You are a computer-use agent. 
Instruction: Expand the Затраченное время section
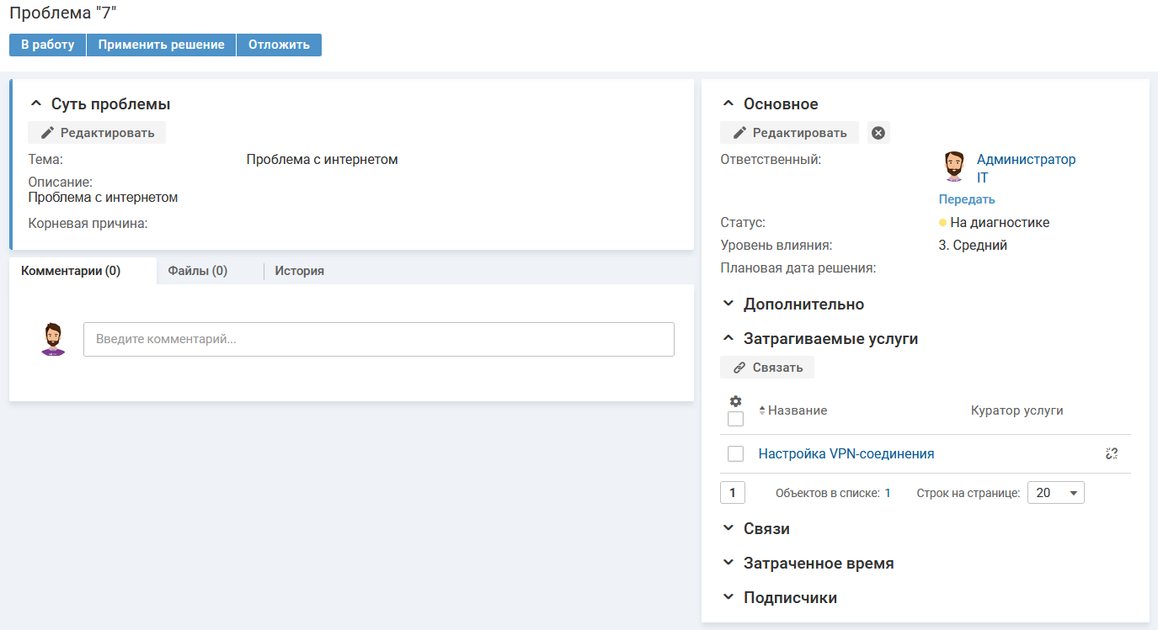point(818,564)
